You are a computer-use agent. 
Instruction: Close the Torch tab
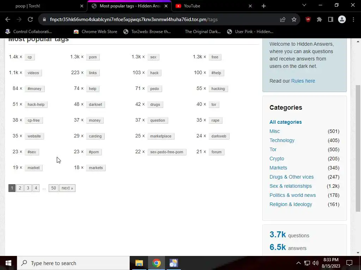pos(82,6)
